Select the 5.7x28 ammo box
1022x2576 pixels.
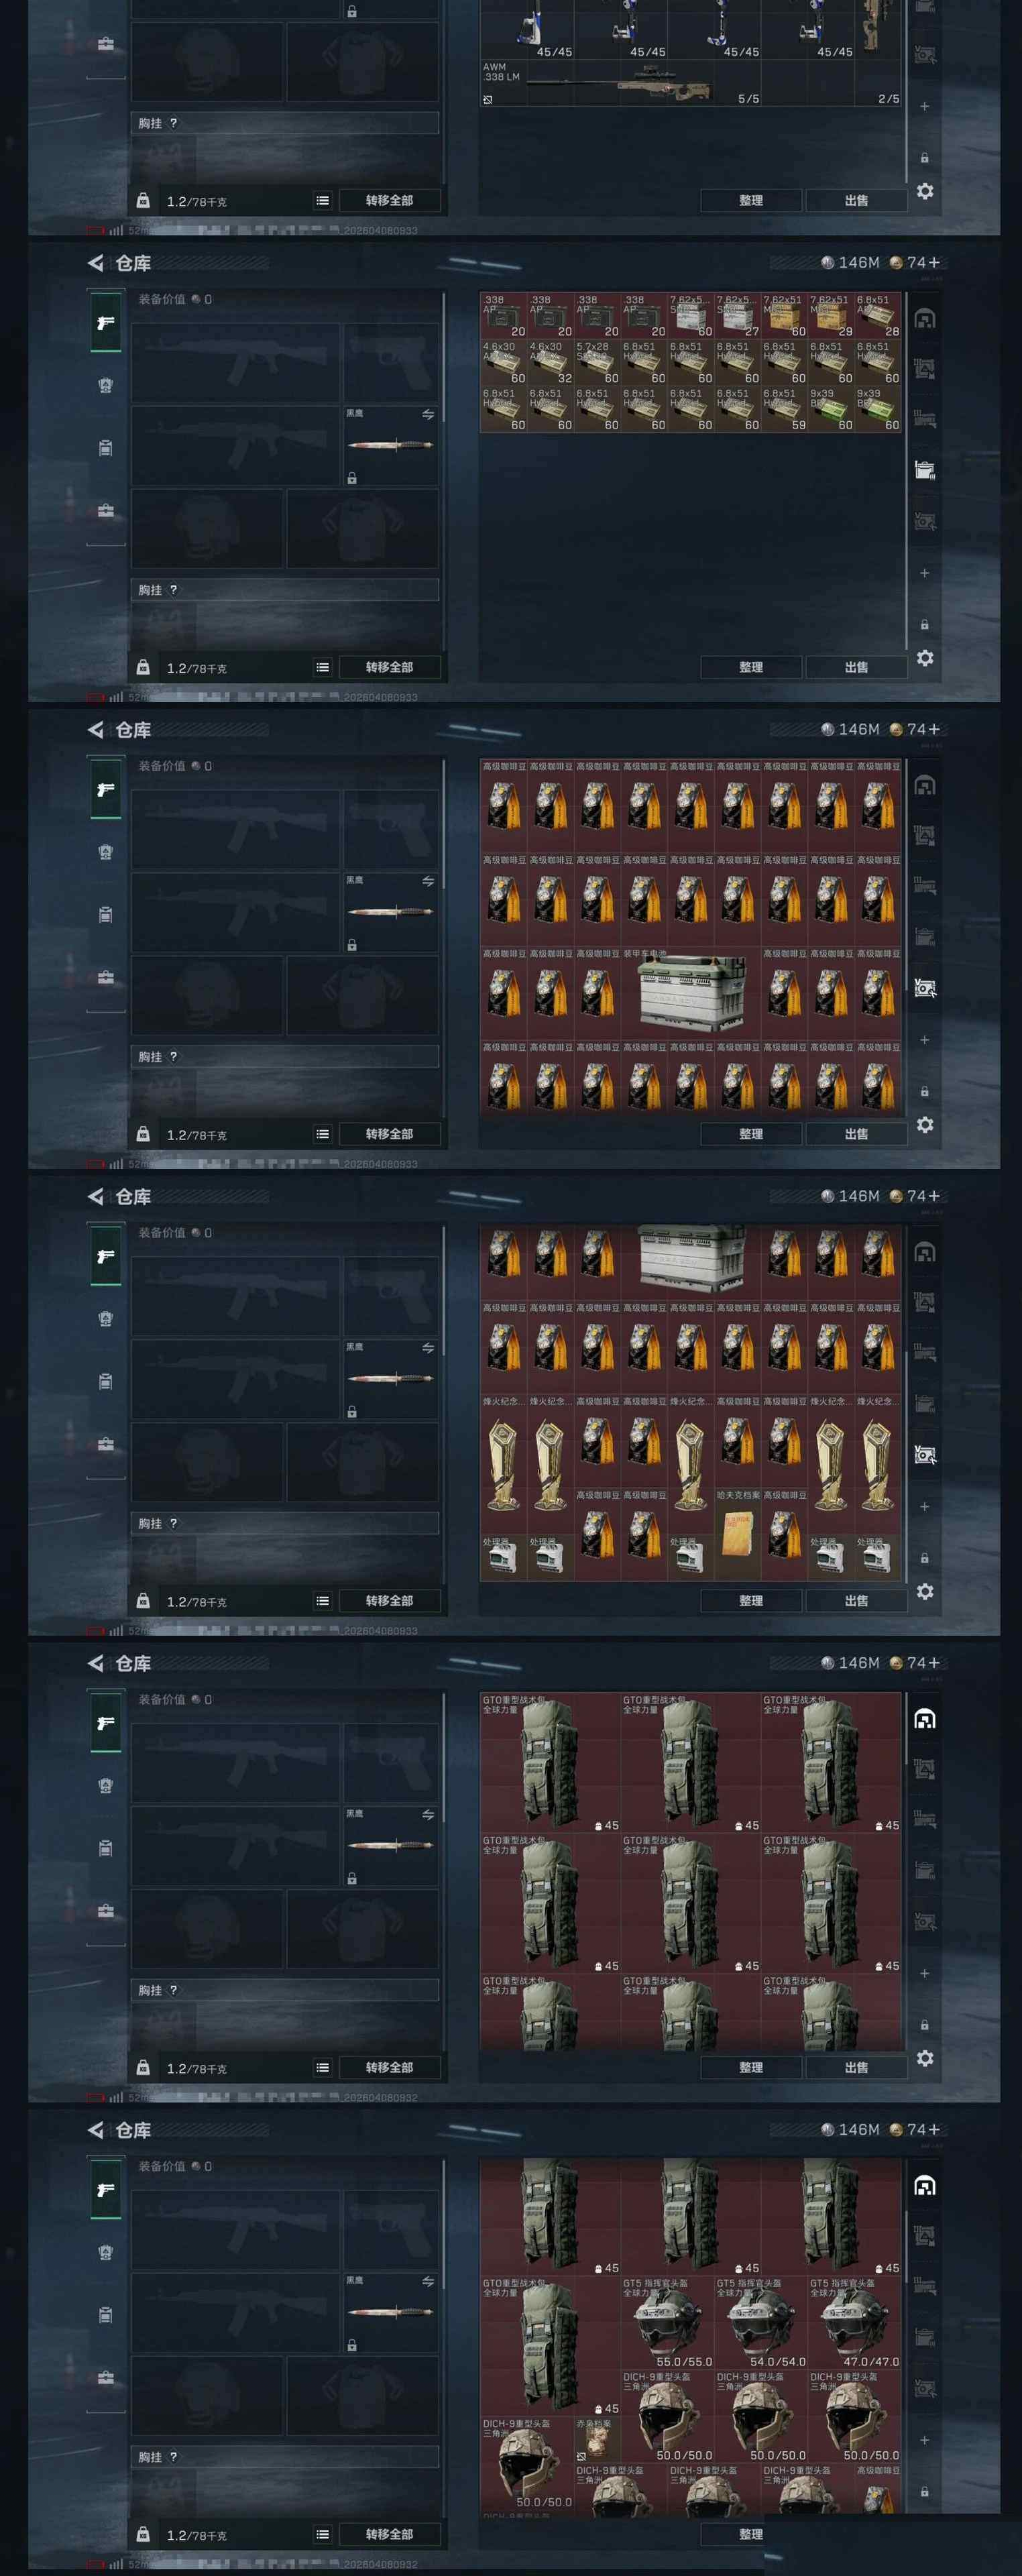click(x=597, y=362)
